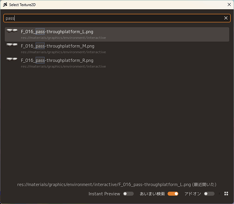This screenshot has width=234, height=204.
Task: Select F_016_pass-throughplatform_M.png result
Action: point(117,49)
